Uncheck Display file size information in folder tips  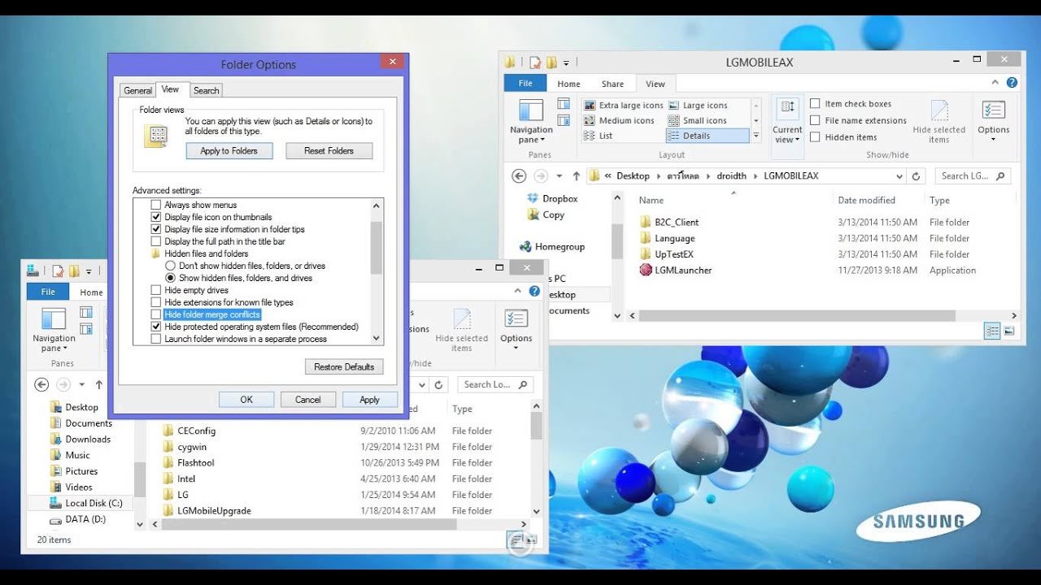156,229
